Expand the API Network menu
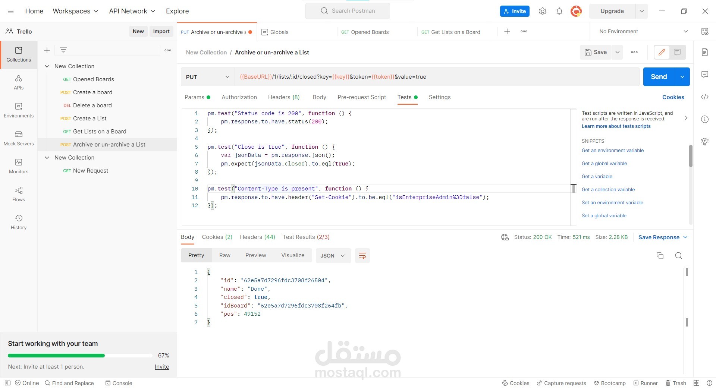The height and width of the screenshot is (388, 716). [132, 11]
